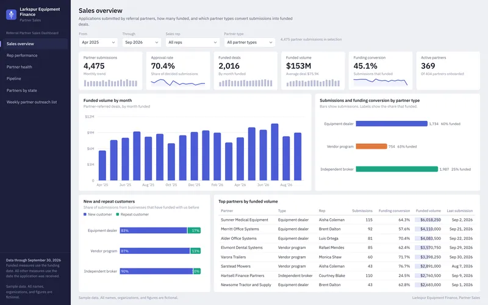Expand the Partner type filter dropdown

pyautogui.click(x=249, y=42)
